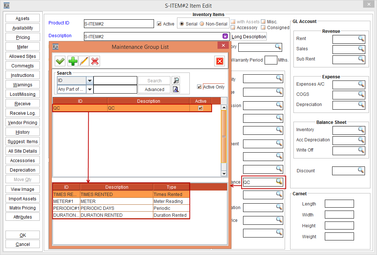377x255 pixels.
Task: Click the maintenance list vertical scrollbar
Action: point(224,138)
